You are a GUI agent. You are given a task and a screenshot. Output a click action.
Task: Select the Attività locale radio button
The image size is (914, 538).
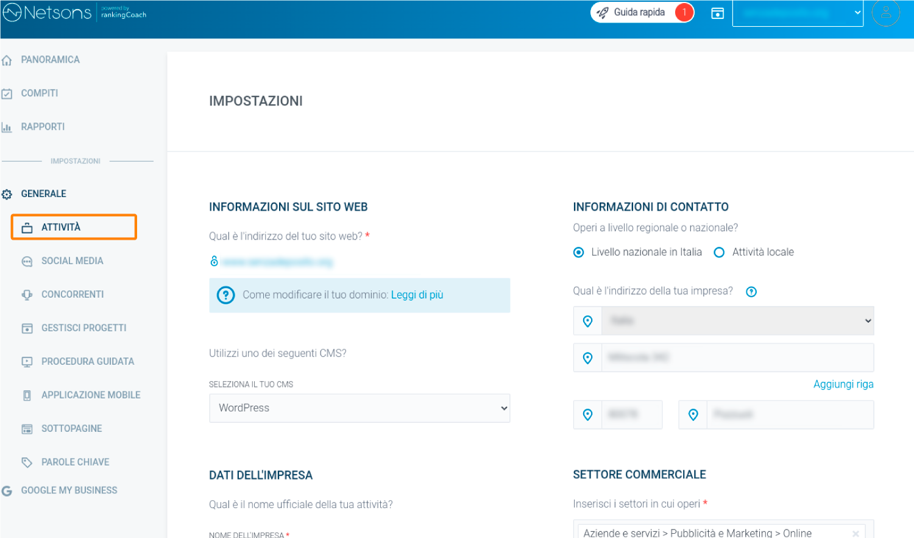point(719,252)
